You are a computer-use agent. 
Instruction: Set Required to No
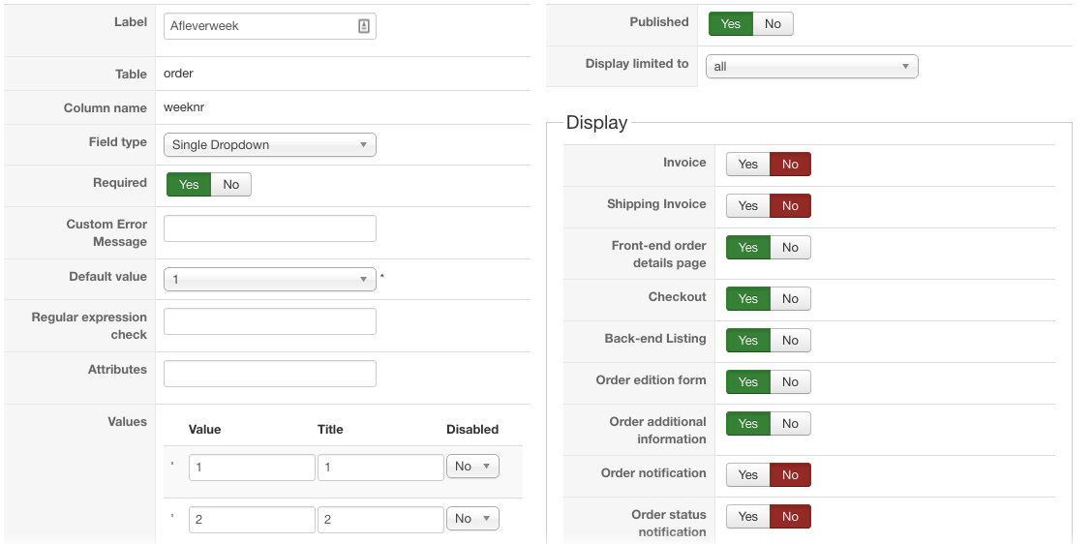(230, 185)
